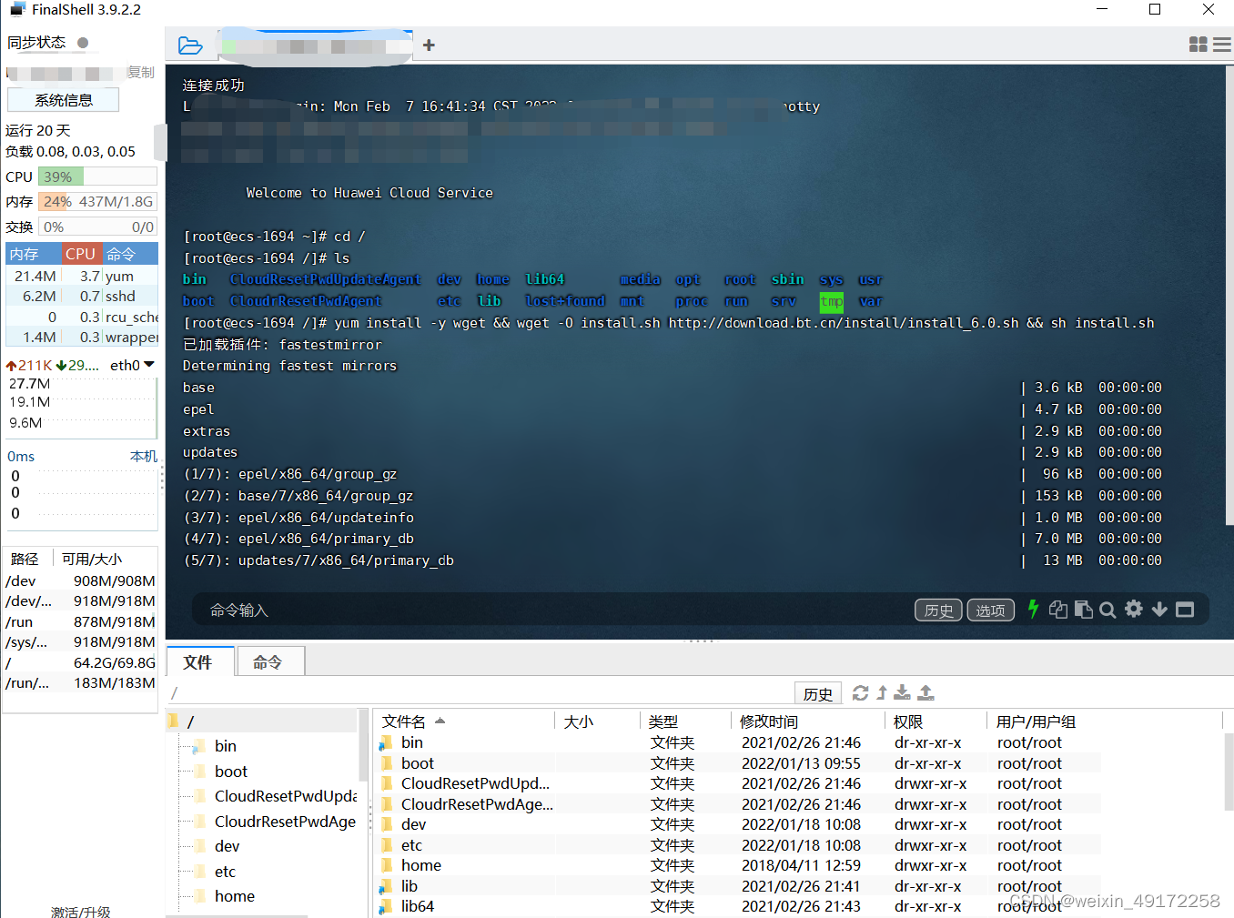1234x918 pixels.
Task: Click file list vertical scrollbar
Action: 1229,773
